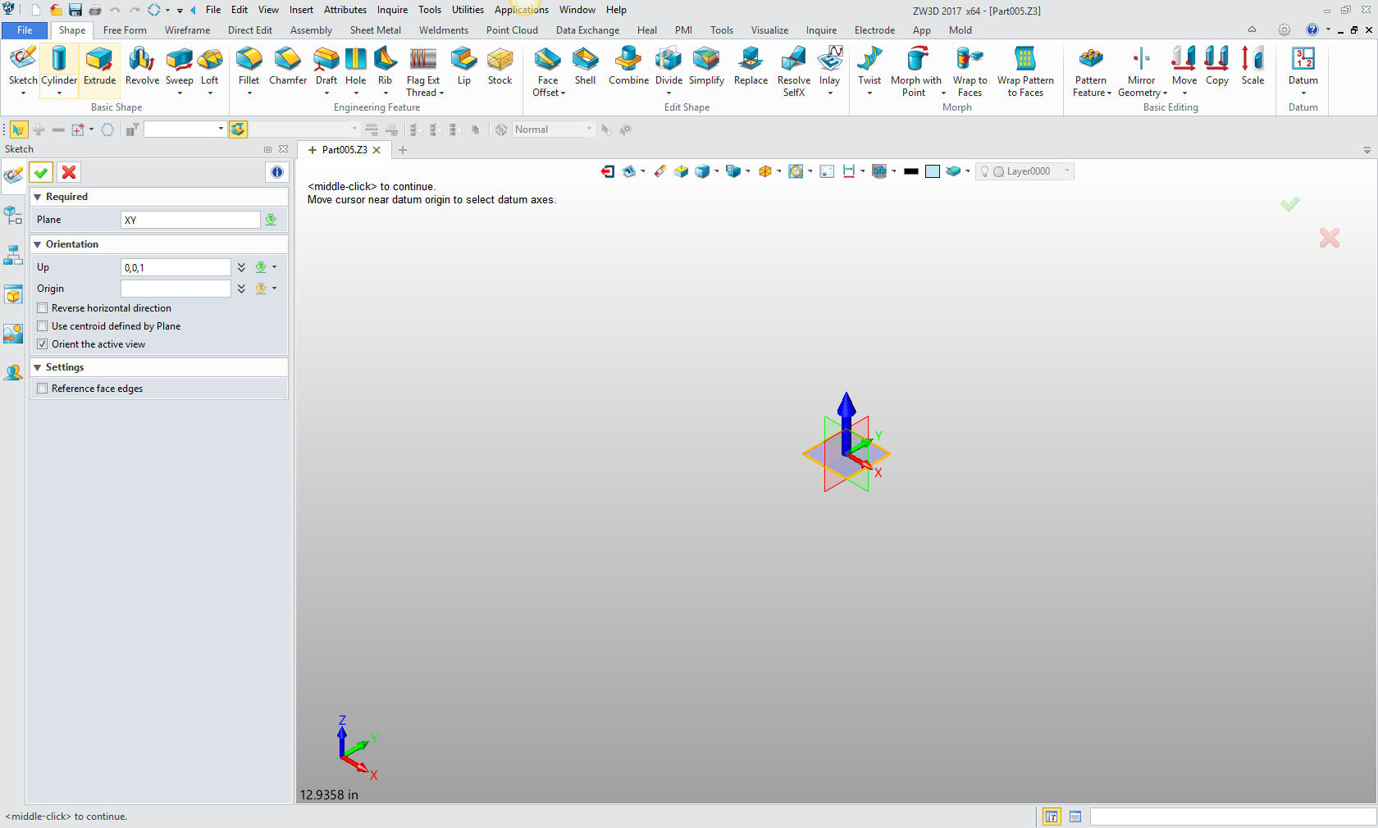
Task: Confirm sketch with green checkmark button
Action: [41, 172]
